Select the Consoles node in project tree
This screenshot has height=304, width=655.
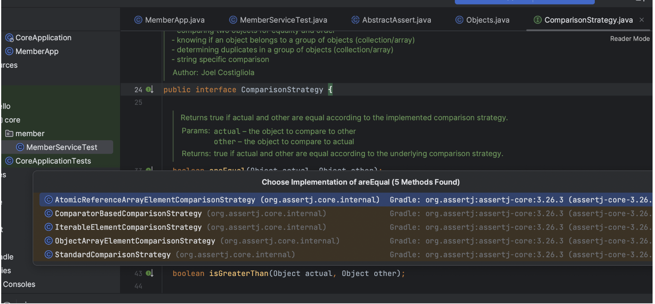[x=19, y=284]
